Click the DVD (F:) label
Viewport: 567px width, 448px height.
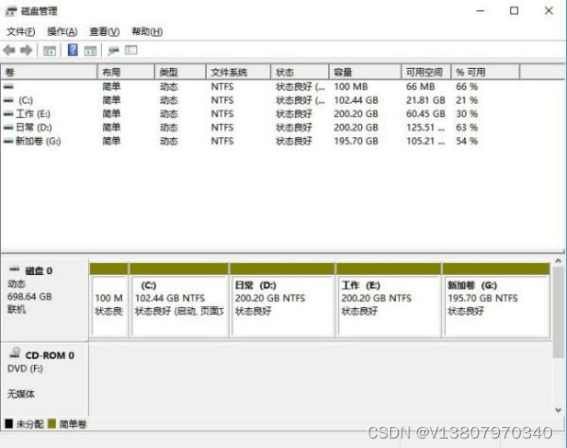pyautogui.click(x=25, y=369)
